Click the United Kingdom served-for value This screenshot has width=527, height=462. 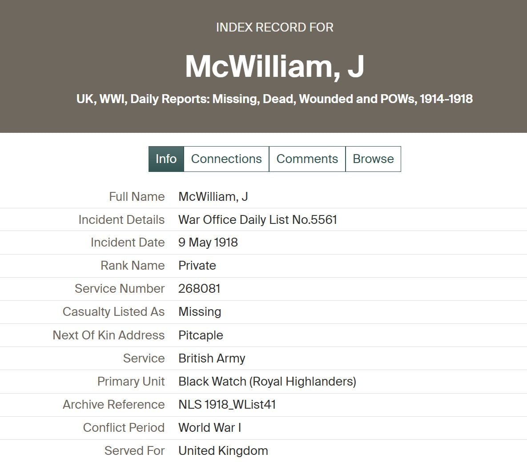(x=223, y=451)
